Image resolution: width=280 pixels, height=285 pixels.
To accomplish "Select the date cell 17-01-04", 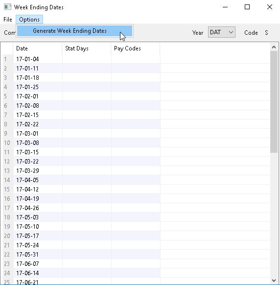I will pyautogui.click(x=38, y=59).
